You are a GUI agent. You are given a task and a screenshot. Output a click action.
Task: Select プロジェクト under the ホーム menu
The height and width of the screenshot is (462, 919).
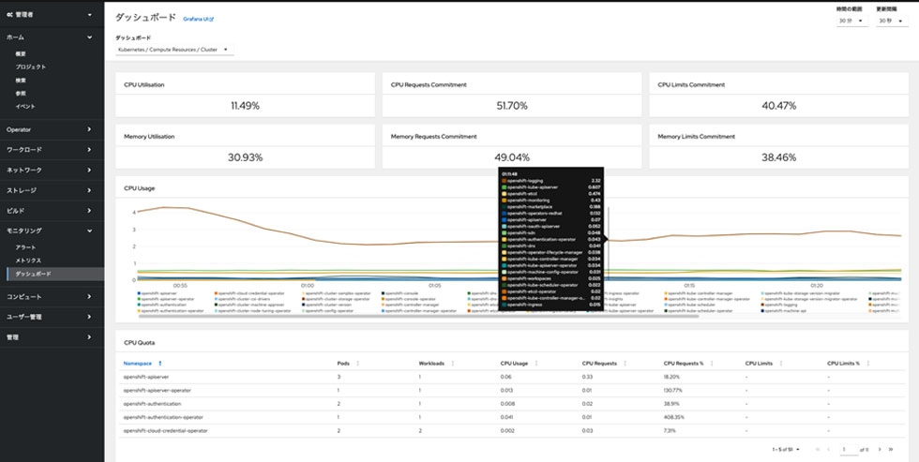click(30, 67)
